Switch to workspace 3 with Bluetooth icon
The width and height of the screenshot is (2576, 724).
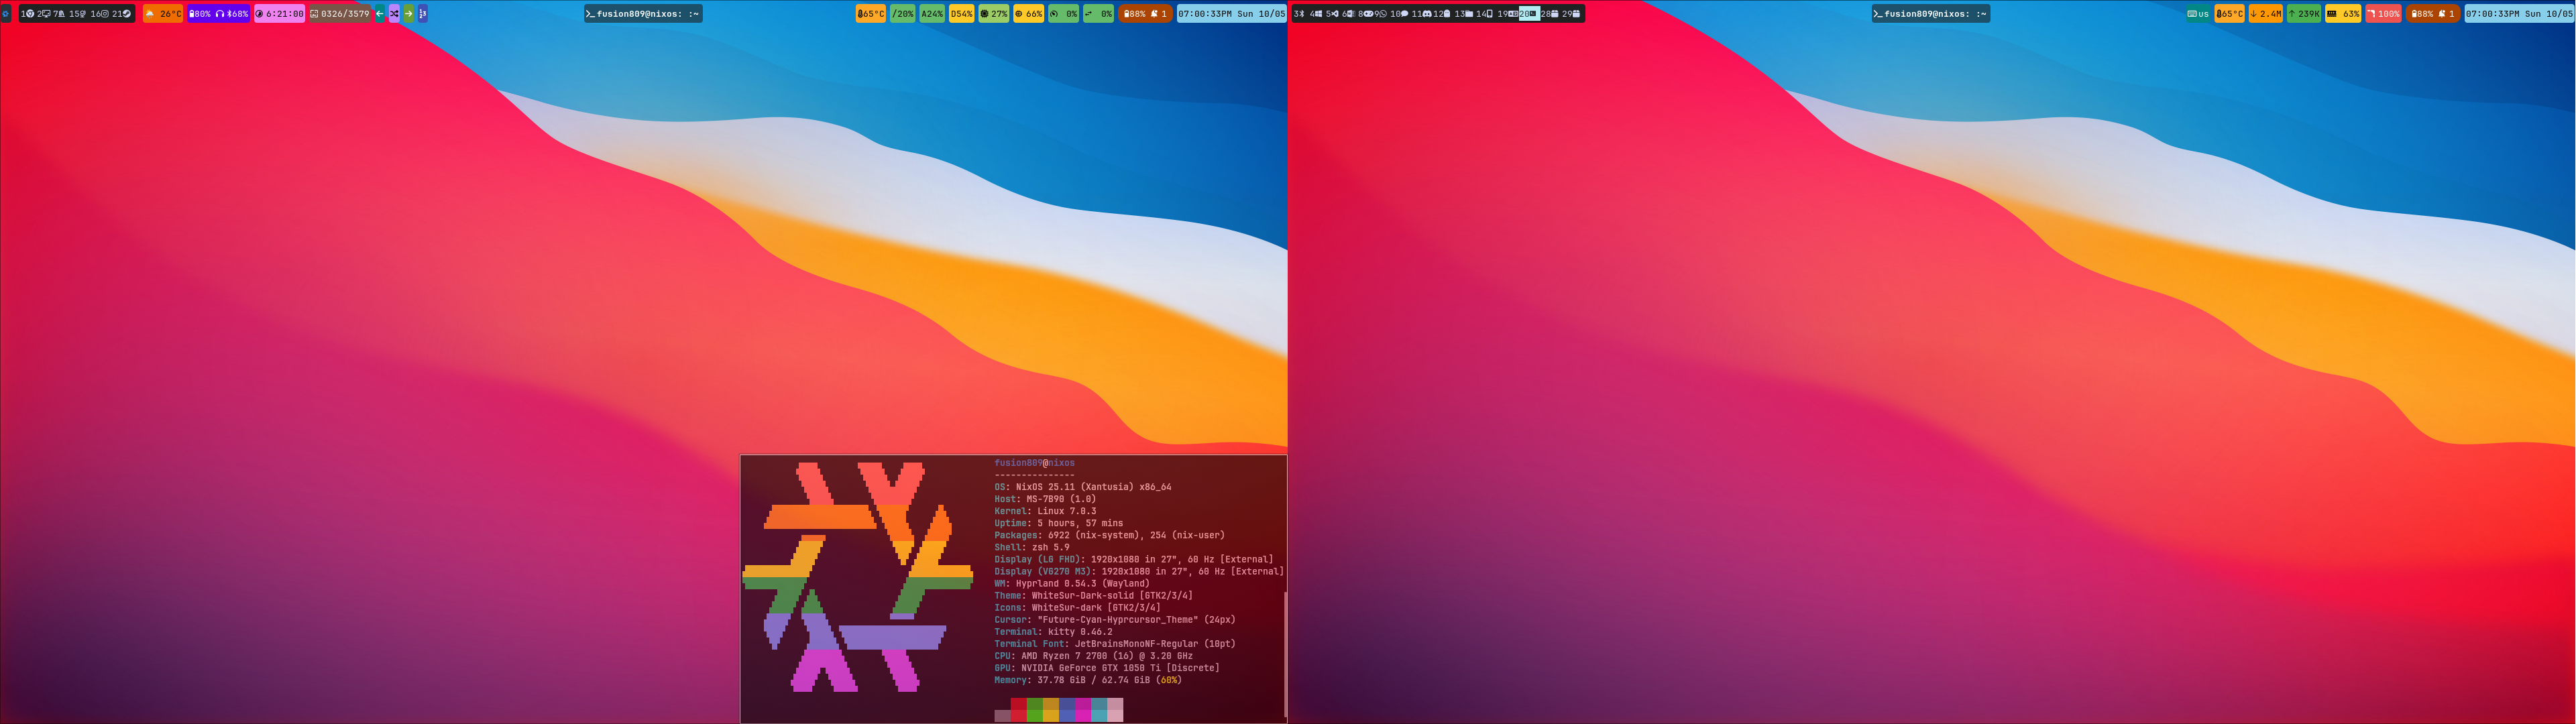1299,14
